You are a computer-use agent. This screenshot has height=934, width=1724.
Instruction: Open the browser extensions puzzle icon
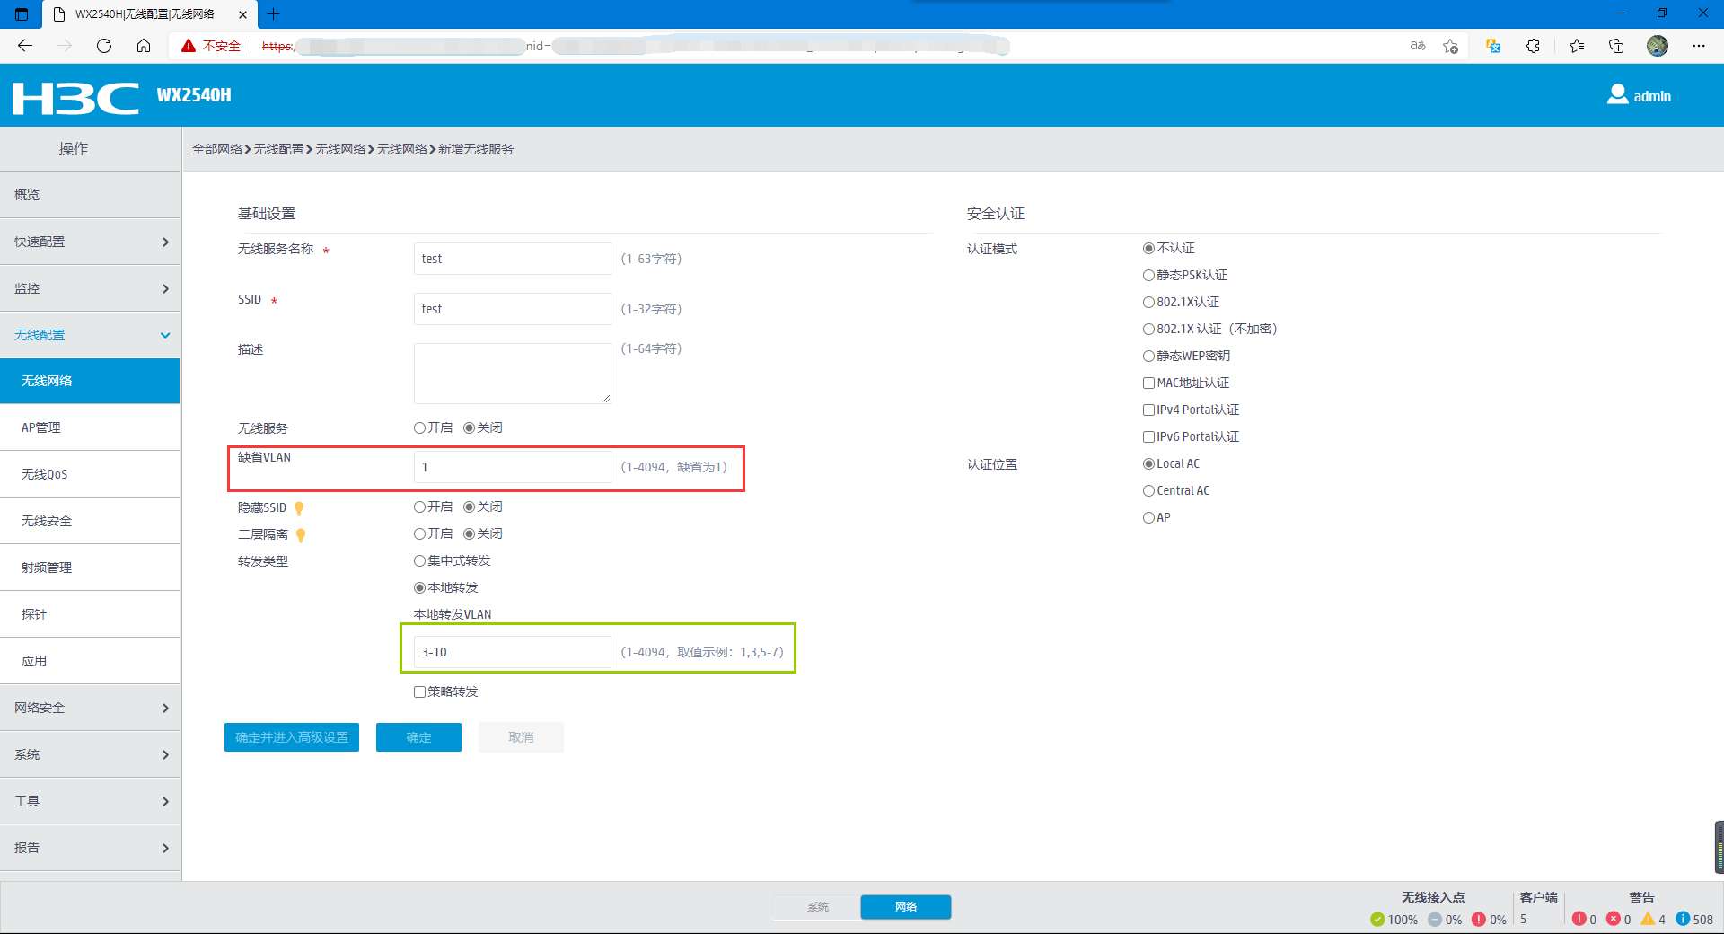click(x=1533, y=46)
